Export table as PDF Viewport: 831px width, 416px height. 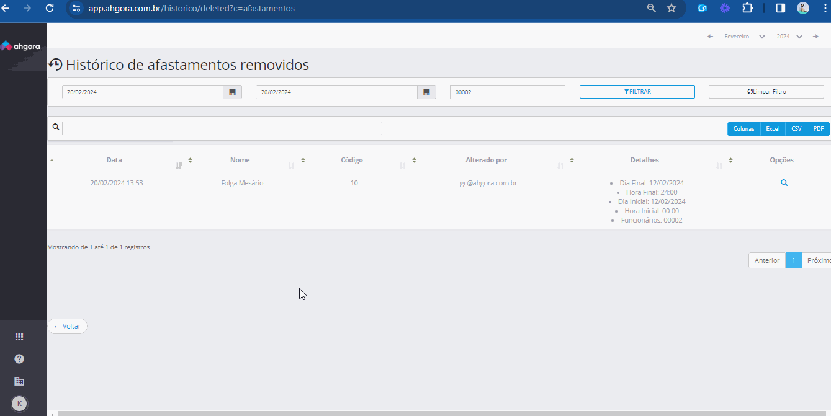point(819,129)
